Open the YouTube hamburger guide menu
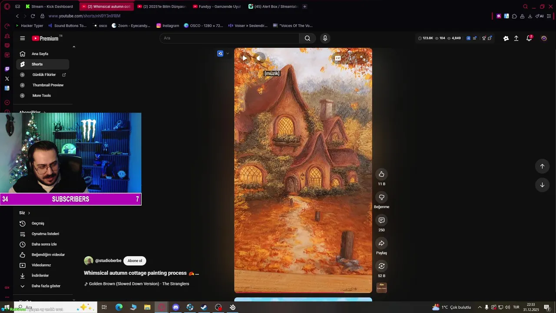The width and height of the screenshot is (556, 313). coord(23,38)
